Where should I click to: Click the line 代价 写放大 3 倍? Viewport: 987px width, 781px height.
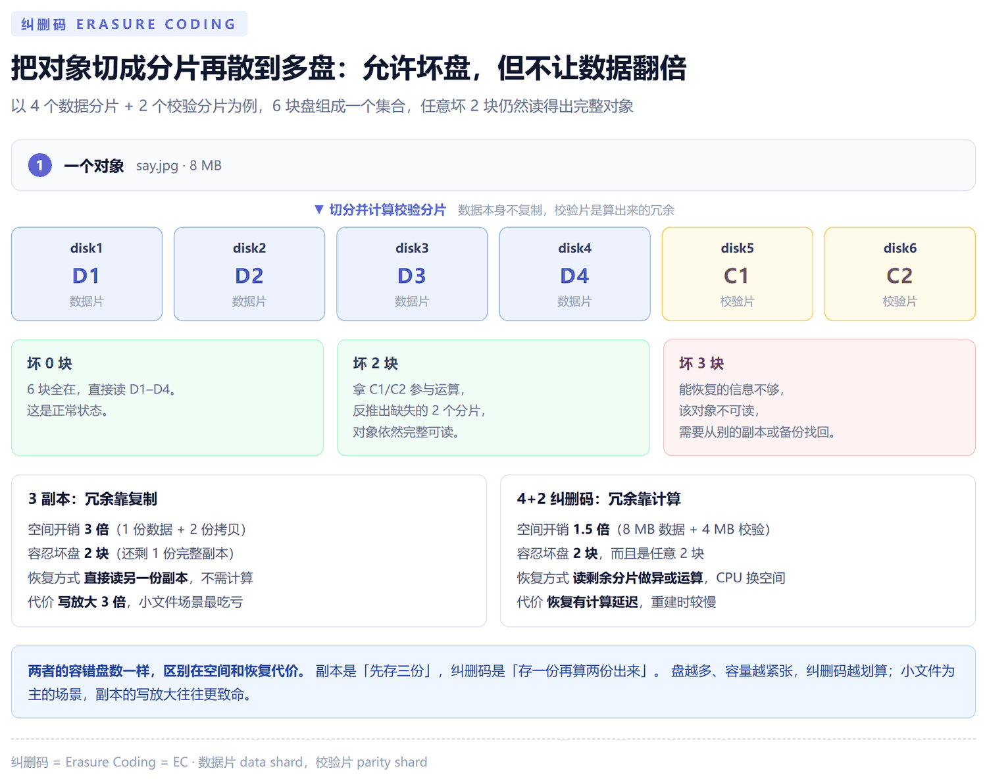[136, 602]
